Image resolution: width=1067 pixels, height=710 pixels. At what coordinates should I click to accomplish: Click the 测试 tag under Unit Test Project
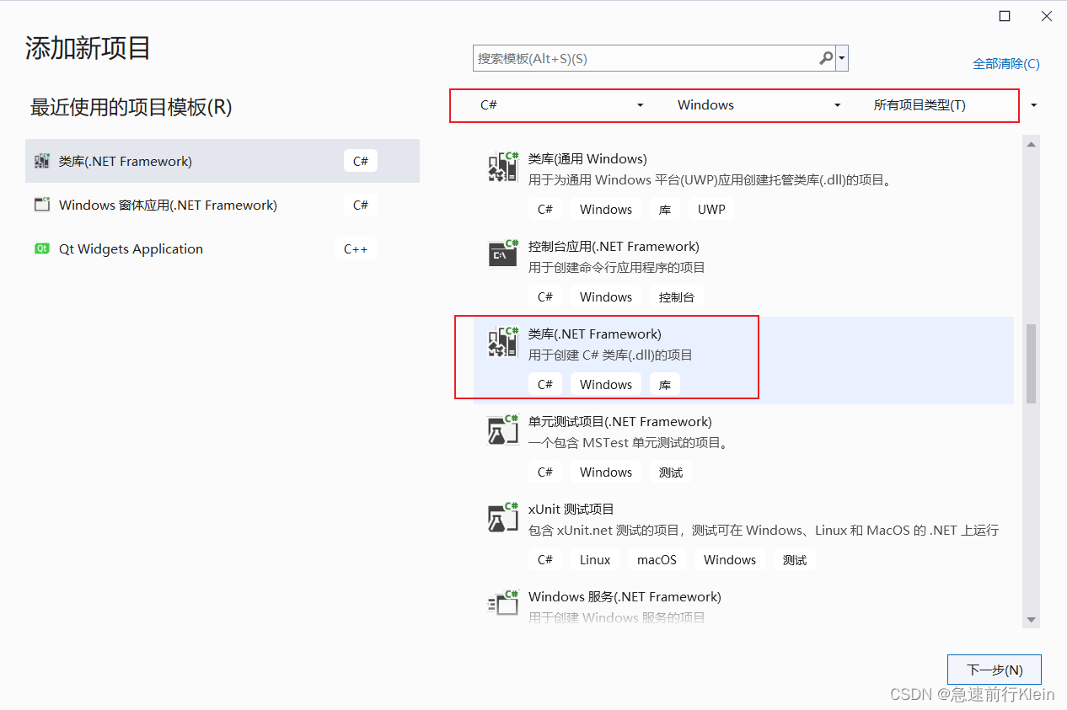pyautogui.click(x=671, y=472)
